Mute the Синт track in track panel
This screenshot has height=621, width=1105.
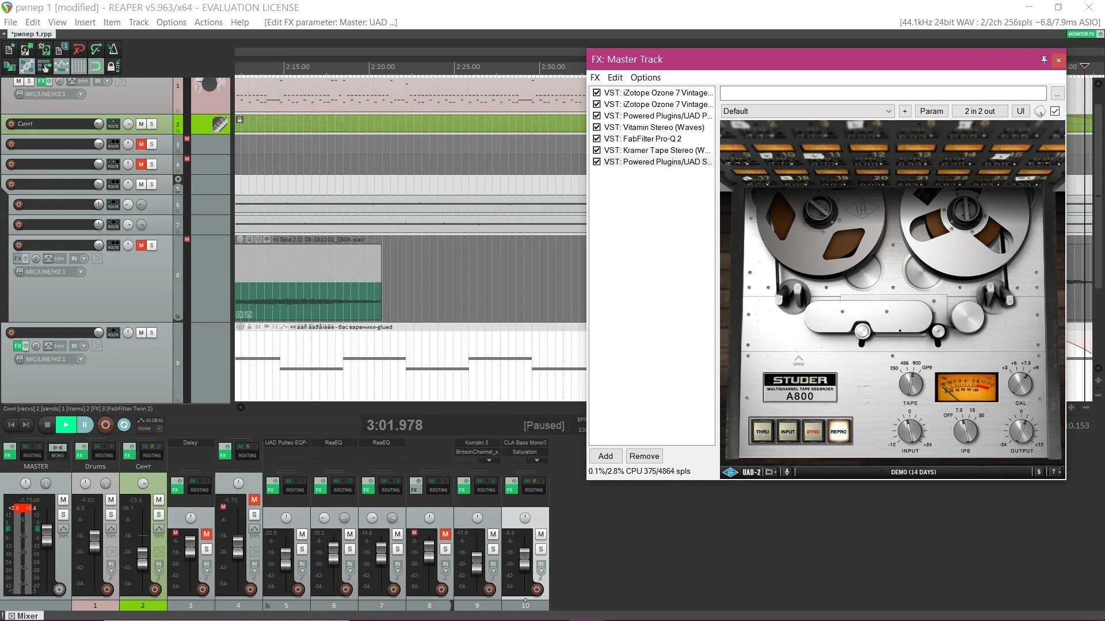point(141,124)
